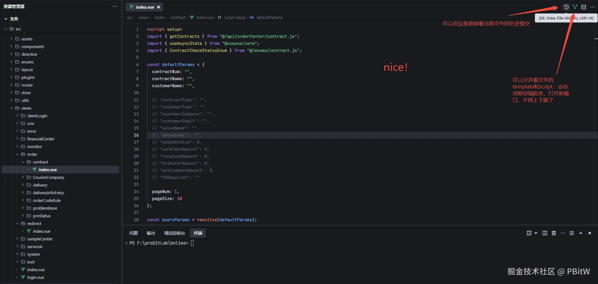The height and width of the screenshot is (284, 598).
Task: Close the index.vue editor tab
Action: click(159, 7)
